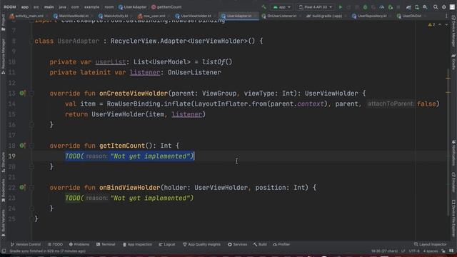The image size is (457, 257).
Task: Open the app run configuration dropdown
Action: [x=282, y=7]
